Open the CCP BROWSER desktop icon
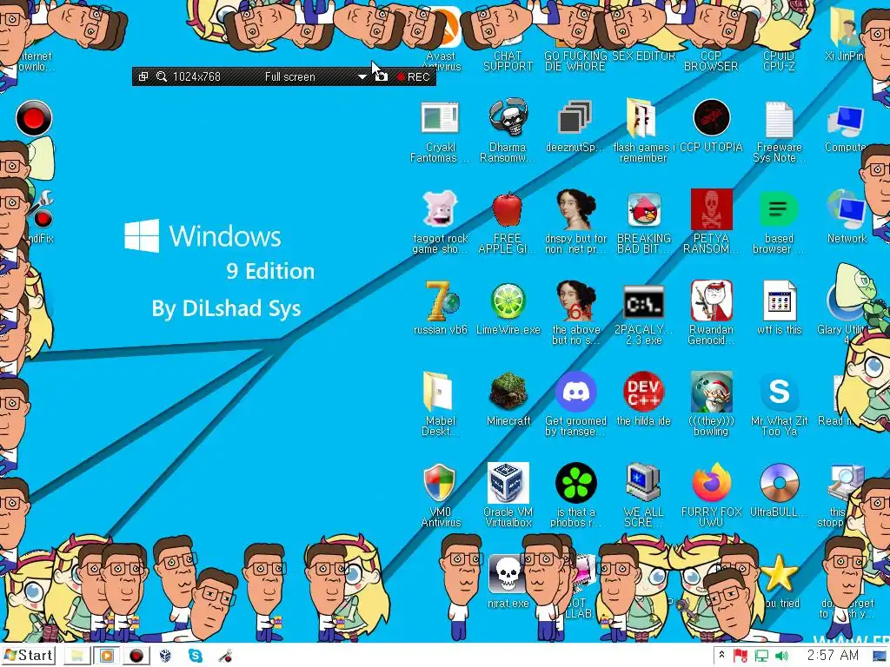The height and width of the screenshot is (667, 890). click(711, 61)
